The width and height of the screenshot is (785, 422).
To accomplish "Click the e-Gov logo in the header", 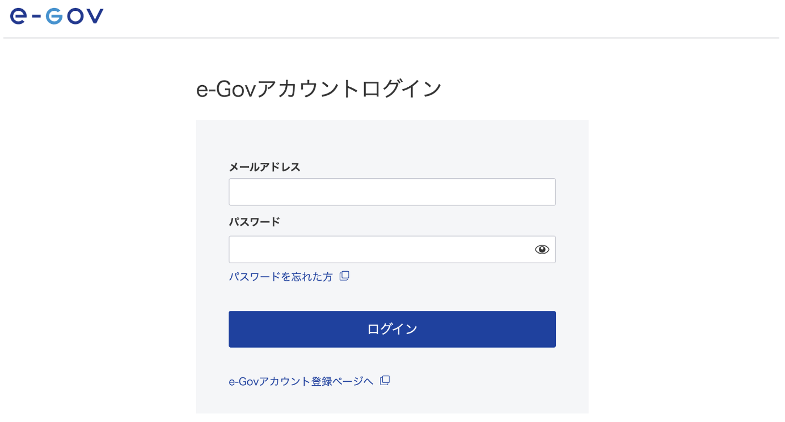I will (57, 16).
